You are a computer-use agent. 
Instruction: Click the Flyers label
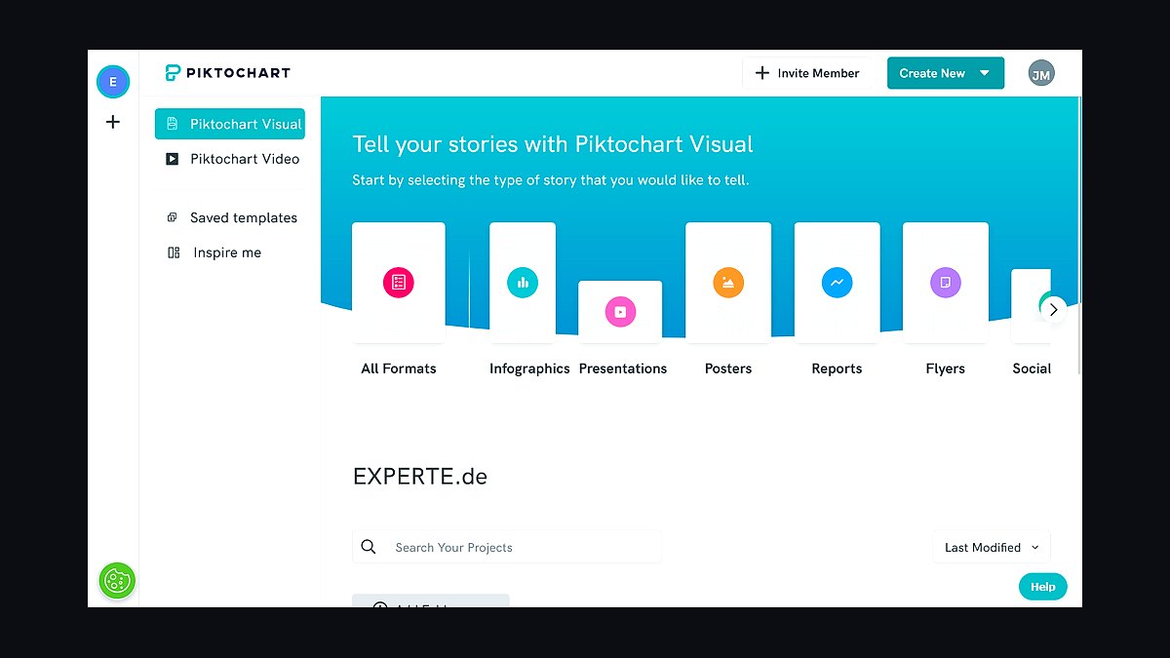946,368
